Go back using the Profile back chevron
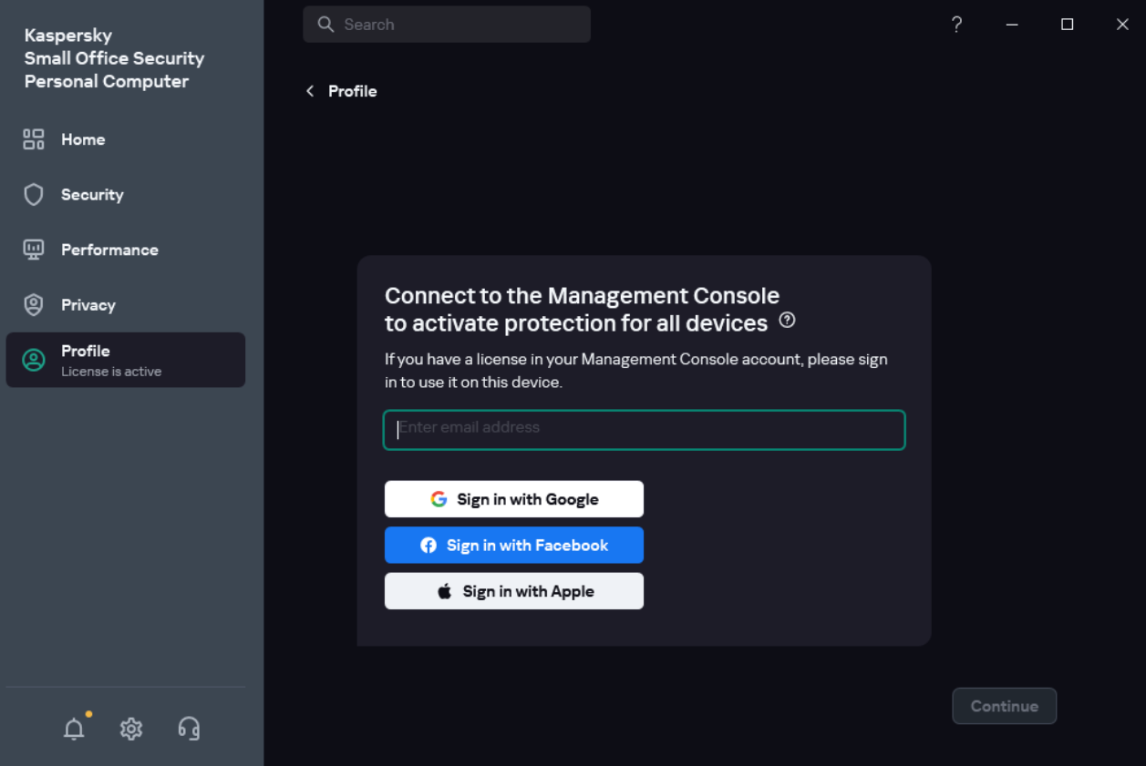The height and width of the screenshot is (766, 1146). pos(309,91)
